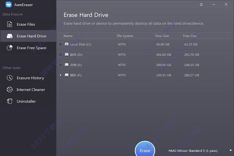Click HMG Infosec Standard 5 (1 pass) selector
Viewport: 234px width, 156px height.
coord(193,151)
